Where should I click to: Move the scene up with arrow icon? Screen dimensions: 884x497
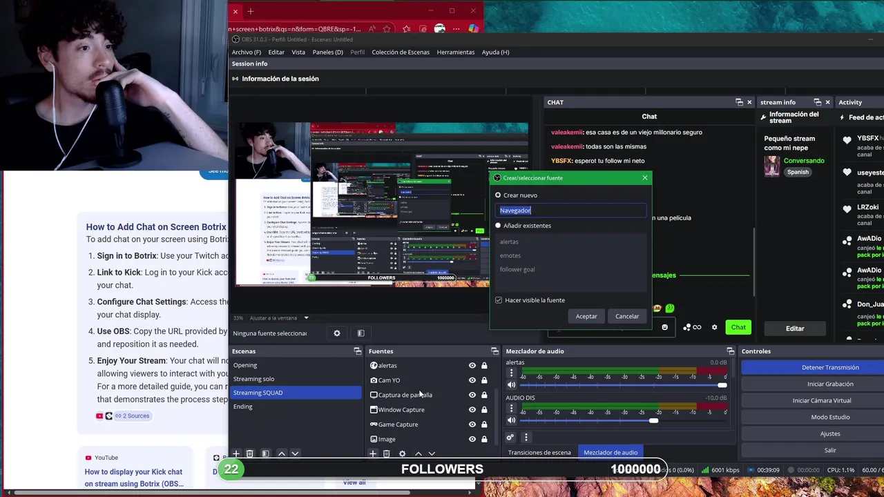(281, 454)
